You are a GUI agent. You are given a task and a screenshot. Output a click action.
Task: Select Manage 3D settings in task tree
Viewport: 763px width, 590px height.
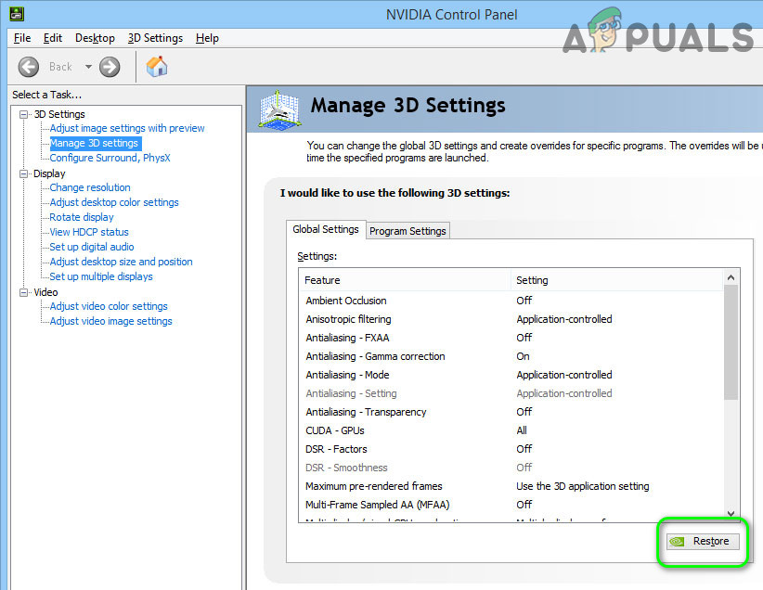point(95,144)
